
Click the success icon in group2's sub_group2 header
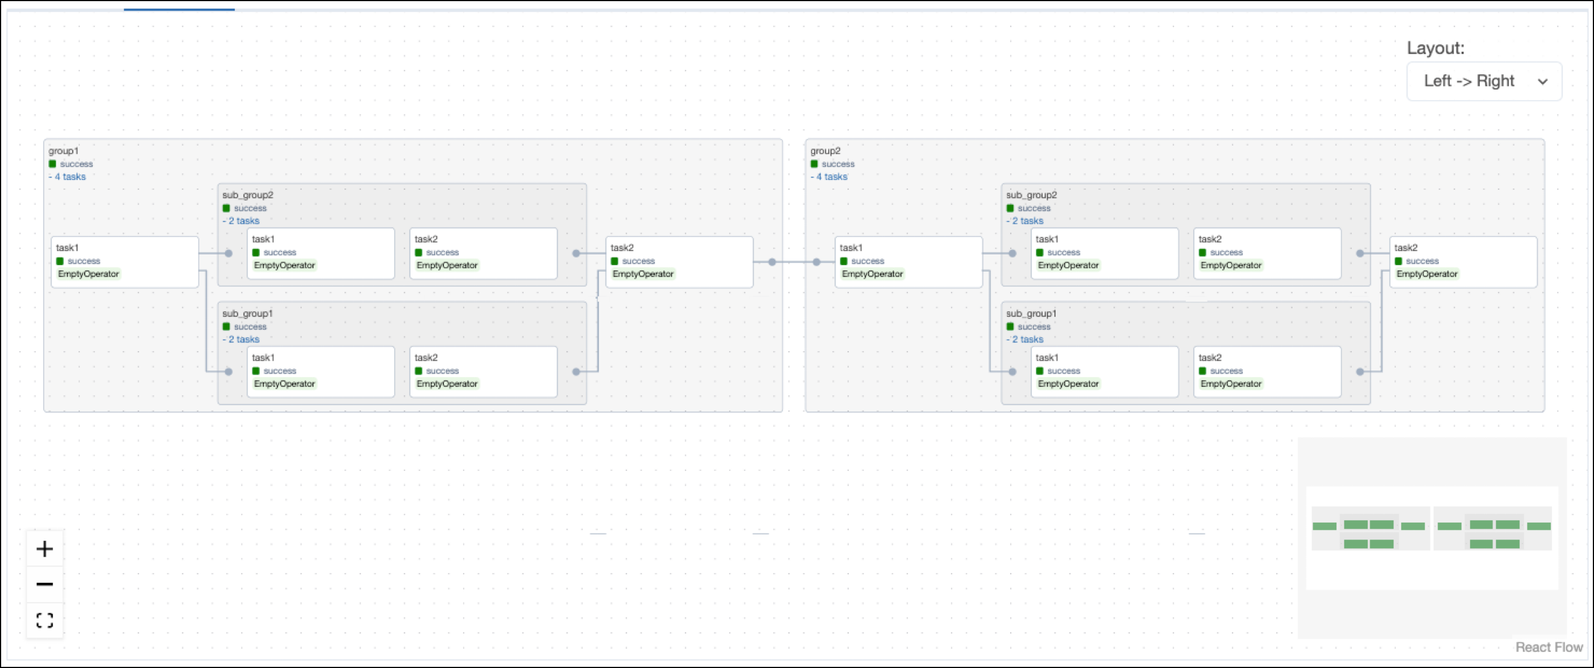click(x=1011, y=208)
